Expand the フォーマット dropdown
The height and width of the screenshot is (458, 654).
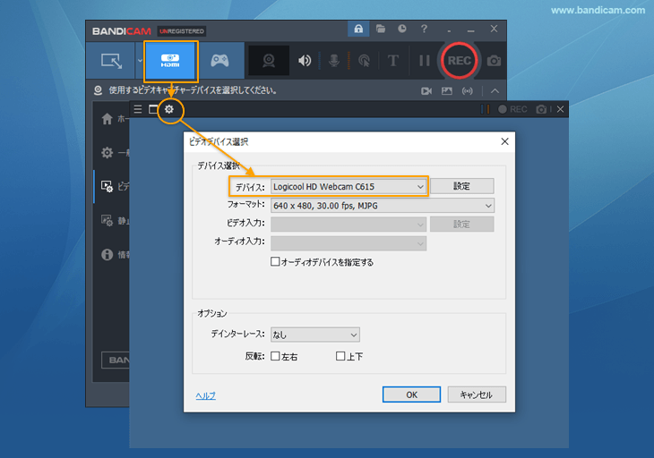coord(383,205)
